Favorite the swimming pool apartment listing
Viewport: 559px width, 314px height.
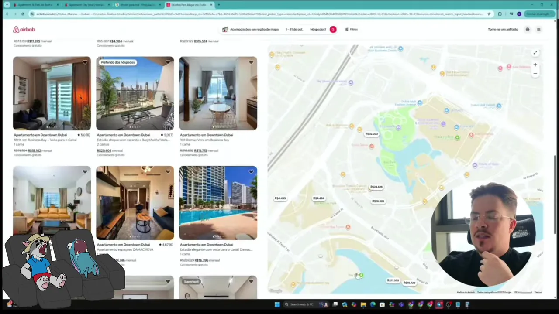(251, 171)
